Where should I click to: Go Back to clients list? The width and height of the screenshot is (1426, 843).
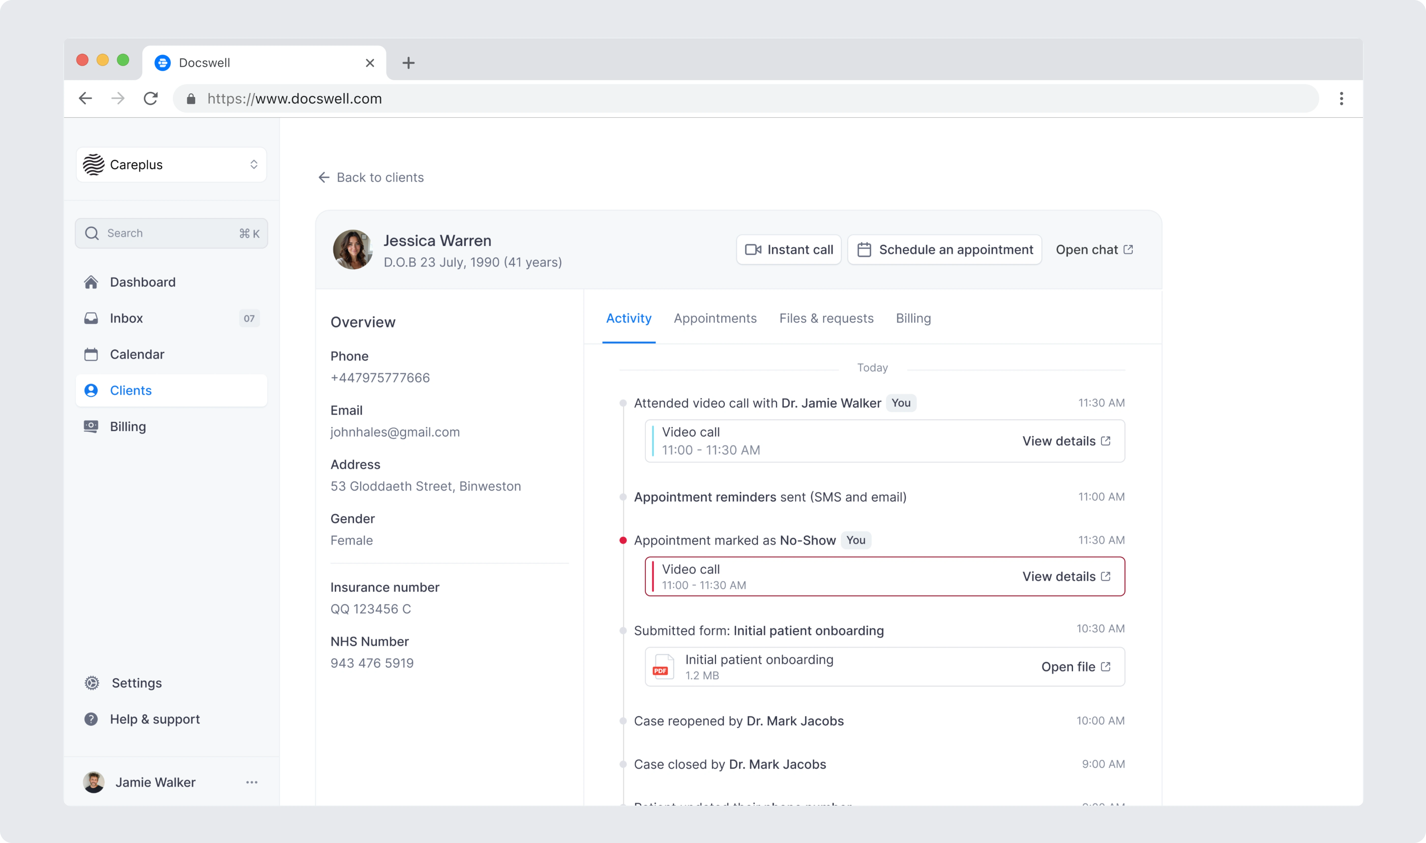371,177
